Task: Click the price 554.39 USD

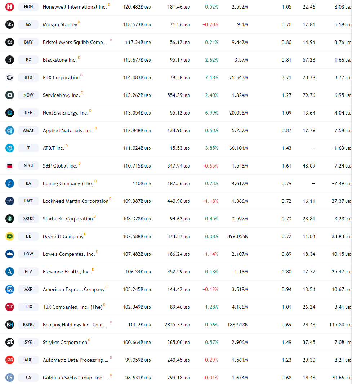Action: point(179,95)
